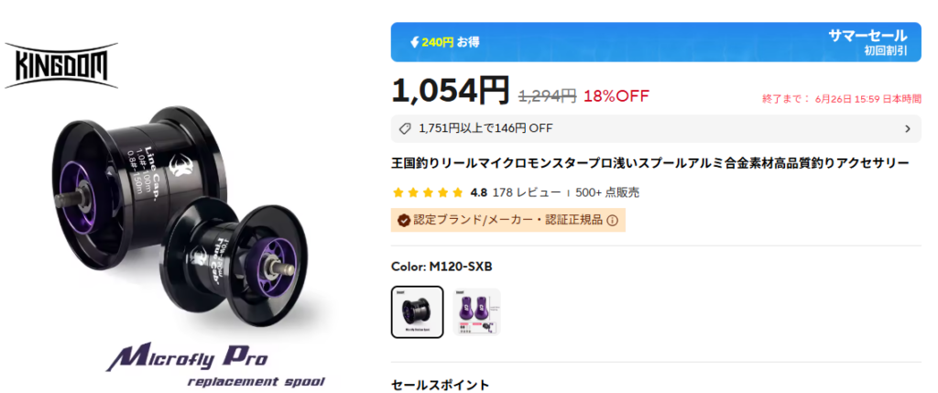The width and height of the screenshot is (938, 393).
Task: Click the product title text
Action: pos(649,163)
